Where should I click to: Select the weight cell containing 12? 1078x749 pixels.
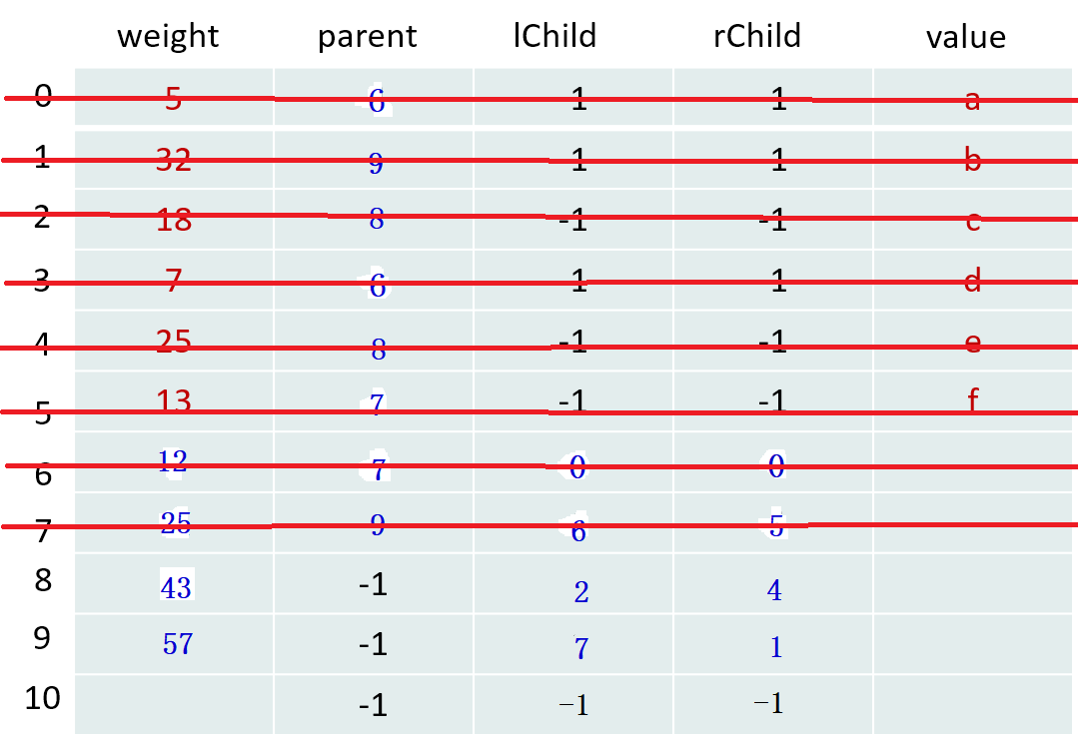pyautogui.click(x=173, y=460)
